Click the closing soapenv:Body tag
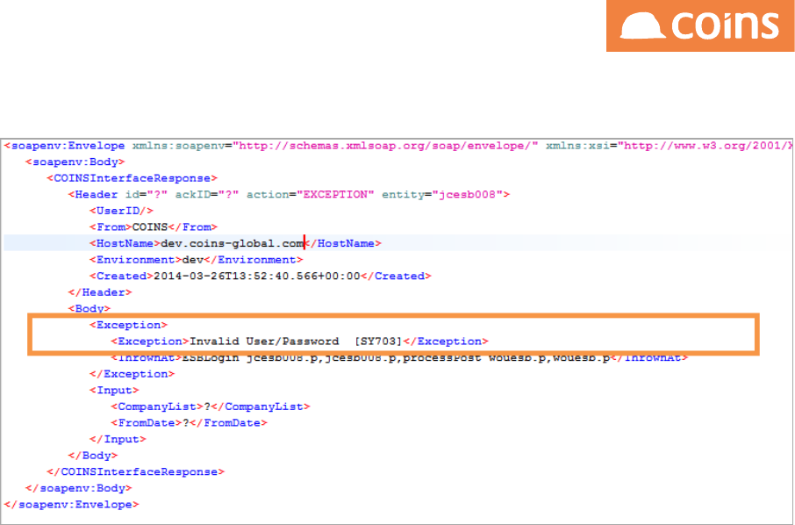 (79, 488)
